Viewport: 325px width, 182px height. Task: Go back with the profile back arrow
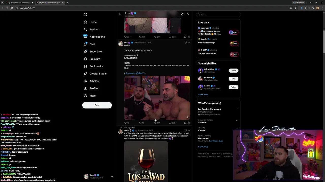click(120, 14)
